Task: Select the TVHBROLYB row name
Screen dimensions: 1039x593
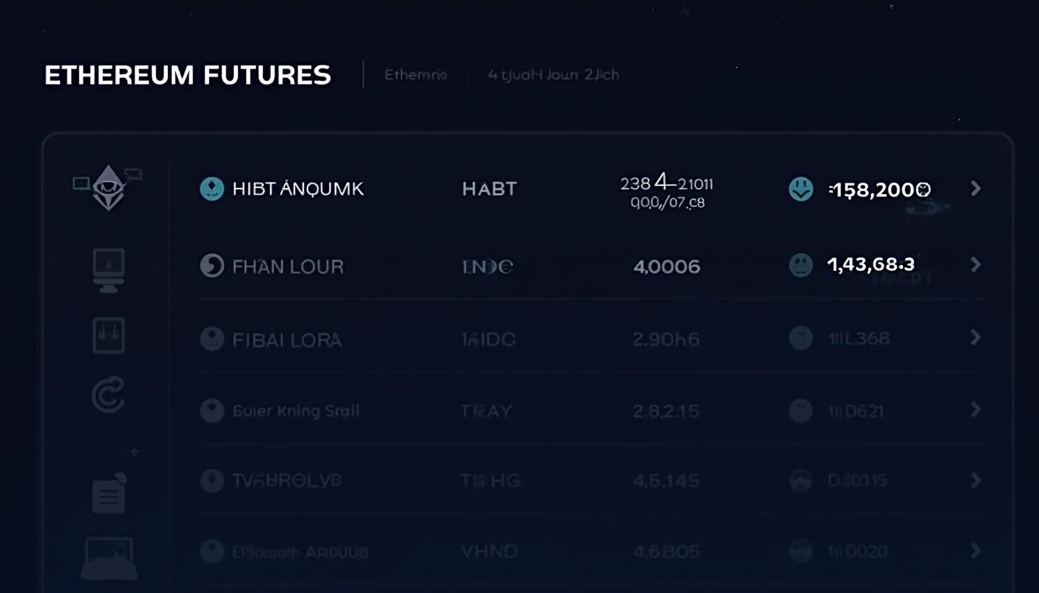Action: (x=287, y=480)
